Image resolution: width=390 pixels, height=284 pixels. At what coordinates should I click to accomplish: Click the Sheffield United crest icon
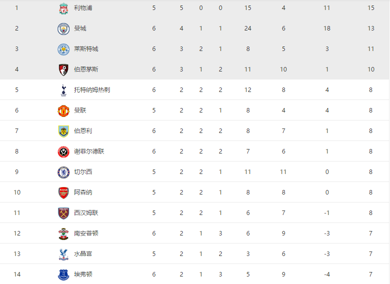[63, 151]
